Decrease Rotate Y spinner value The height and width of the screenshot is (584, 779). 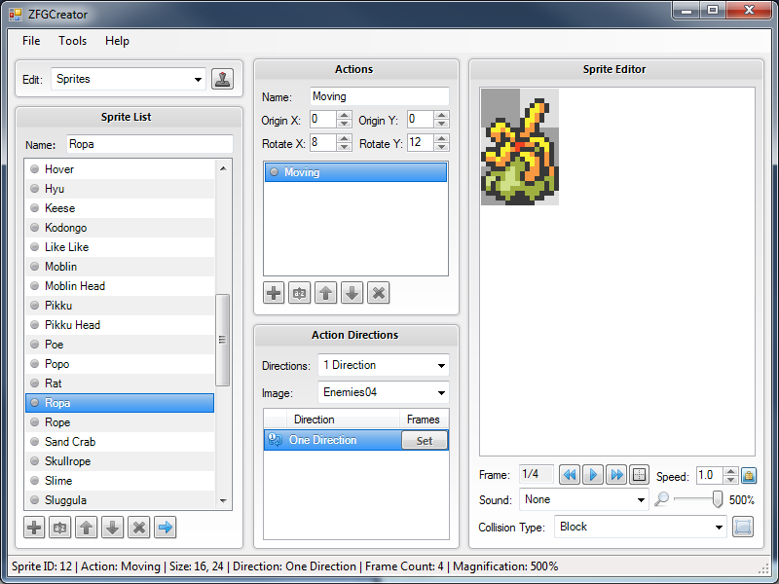441,147
